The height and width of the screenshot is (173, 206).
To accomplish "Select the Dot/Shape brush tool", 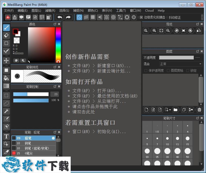I will (x=6, y=51).
